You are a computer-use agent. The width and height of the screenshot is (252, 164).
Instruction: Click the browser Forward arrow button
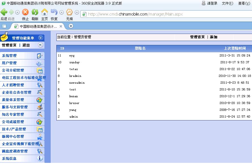(x=11, y=12)
